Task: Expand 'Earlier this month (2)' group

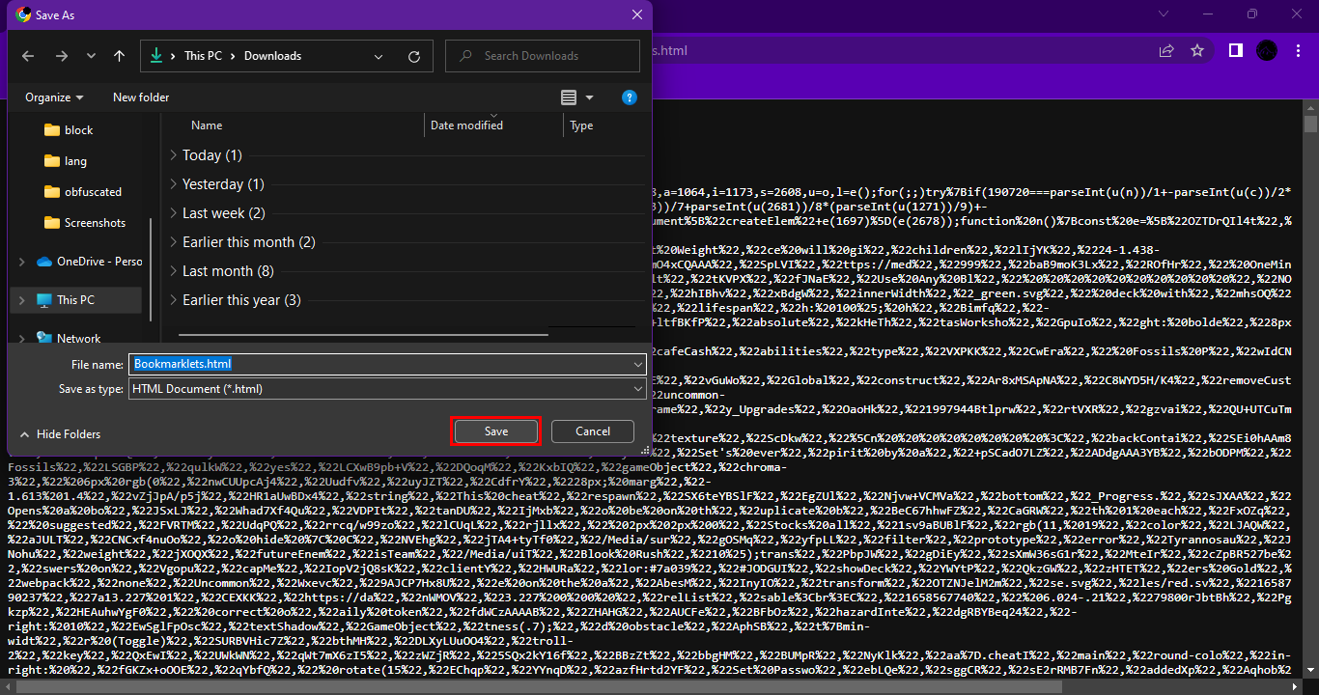Action: click(173, 242)
